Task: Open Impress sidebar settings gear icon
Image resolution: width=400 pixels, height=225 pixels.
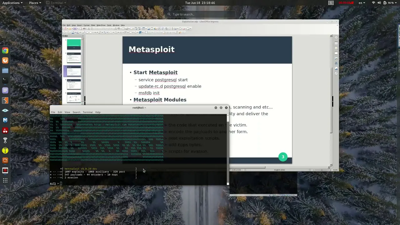Action: (x=336, y=37)
